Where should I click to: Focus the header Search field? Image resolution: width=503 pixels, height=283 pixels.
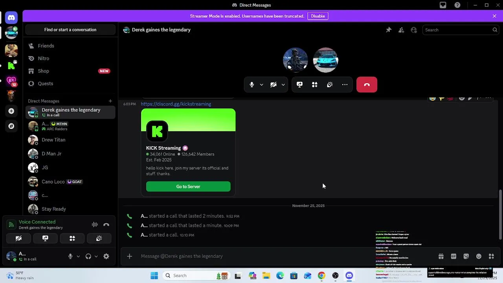(461, 30)
